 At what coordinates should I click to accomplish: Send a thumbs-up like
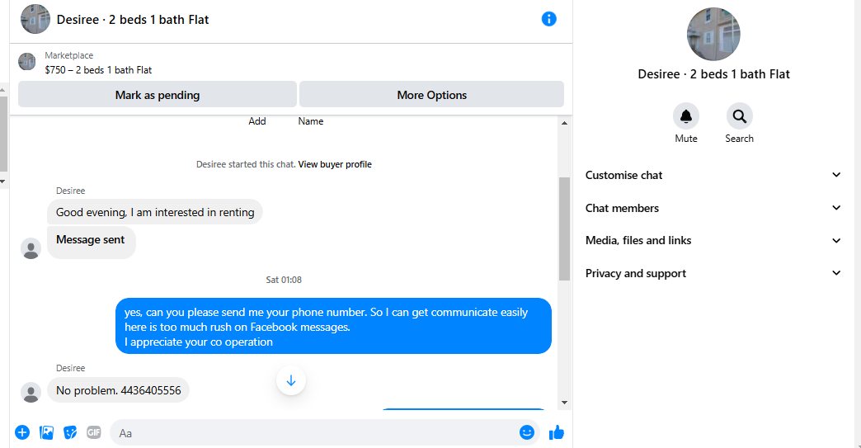point(556,432)
